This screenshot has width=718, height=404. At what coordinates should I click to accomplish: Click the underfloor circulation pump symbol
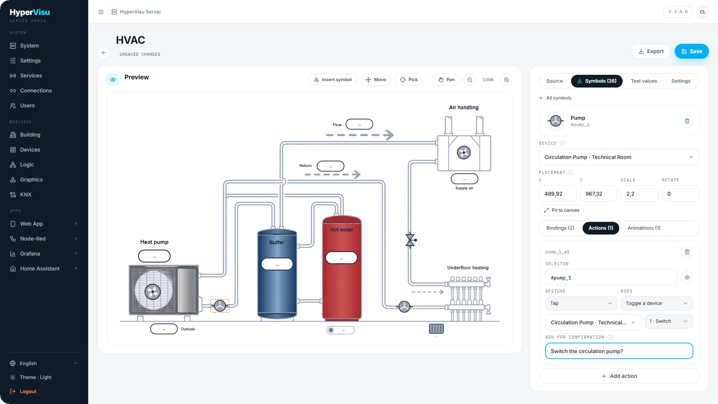click(404, 307)
